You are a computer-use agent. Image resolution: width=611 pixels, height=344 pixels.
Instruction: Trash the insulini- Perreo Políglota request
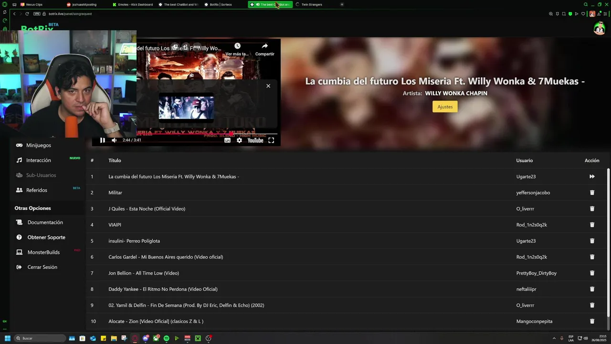[592, 241]
